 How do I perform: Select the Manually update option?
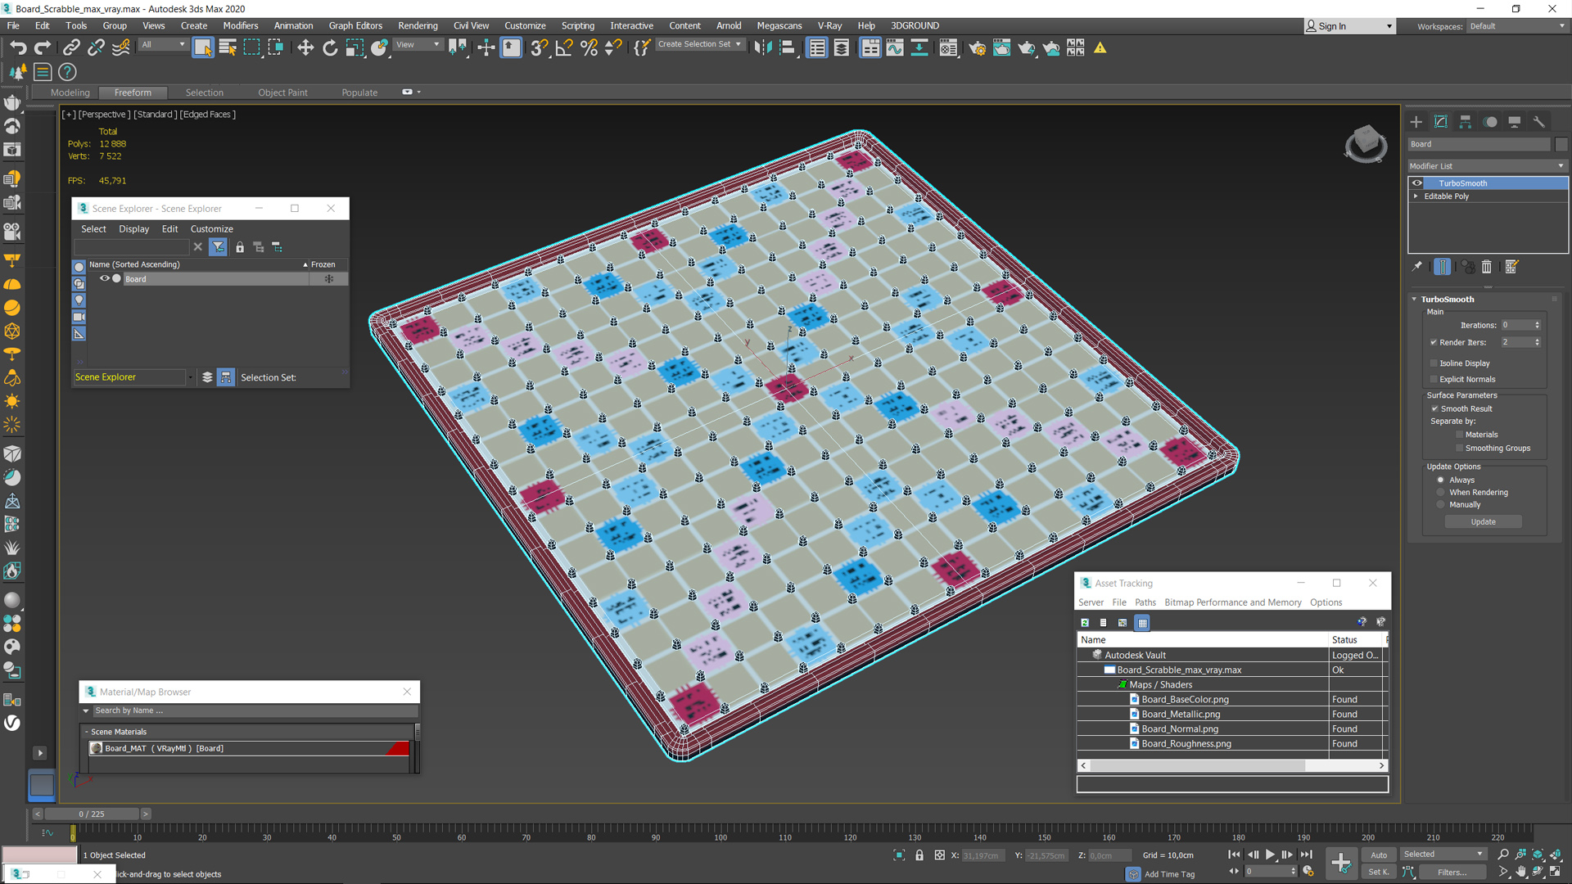click(x=1440, y=504)
